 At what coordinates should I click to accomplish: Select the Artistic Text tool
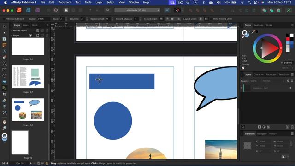[5, 51]
